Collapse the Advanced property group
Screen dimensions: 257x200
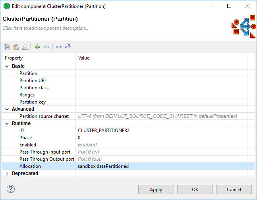pyautogui.click(x=7, y=109)
